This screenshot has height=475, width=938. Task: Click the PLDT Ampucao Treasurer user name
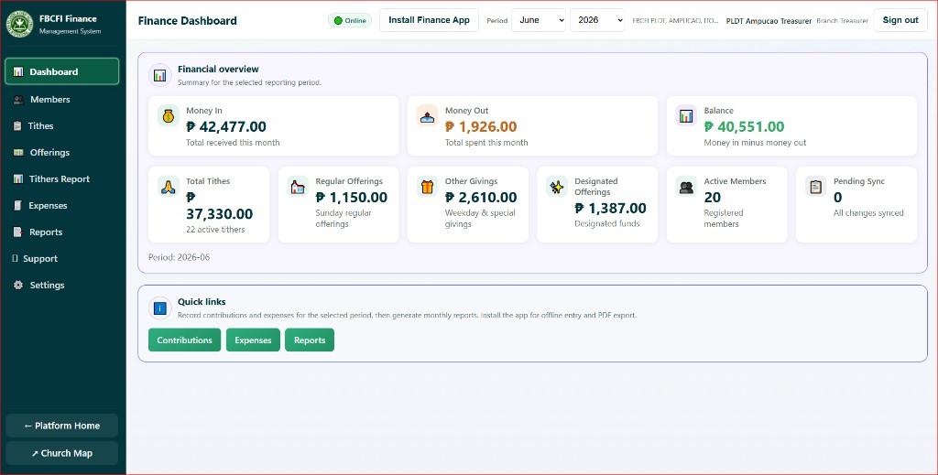(x=769, y=21)
